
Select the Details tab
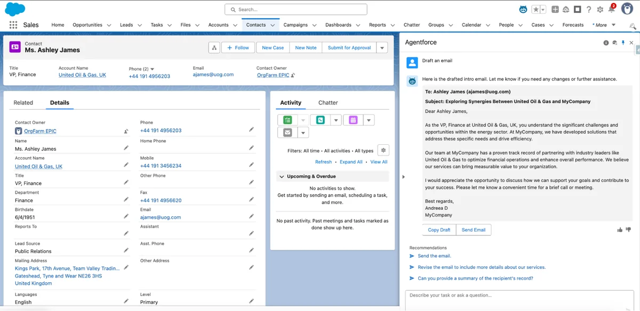[x=60, y=103]
